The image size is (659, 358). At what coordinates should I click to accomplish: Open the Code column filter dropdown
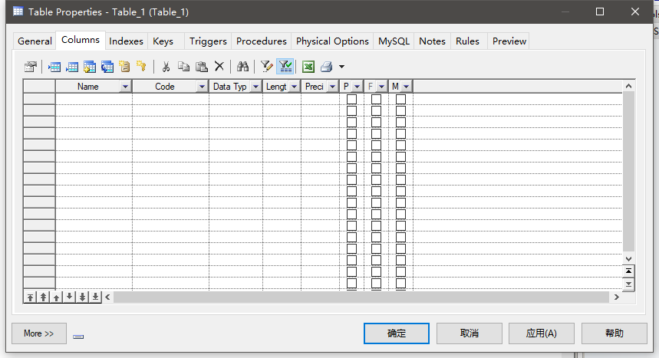click(x=203, y=87)
